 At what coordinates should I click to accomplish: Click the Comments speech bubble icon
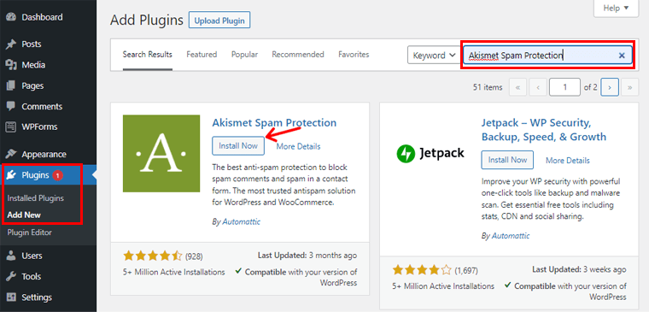coord(11,107)
